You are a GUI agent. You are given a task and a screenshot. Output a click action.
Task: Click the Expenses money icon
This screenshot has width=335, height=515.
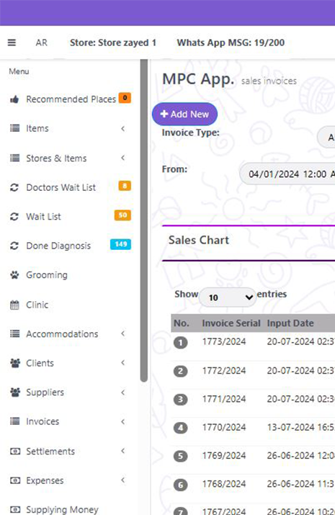click(x=15, y=480)
